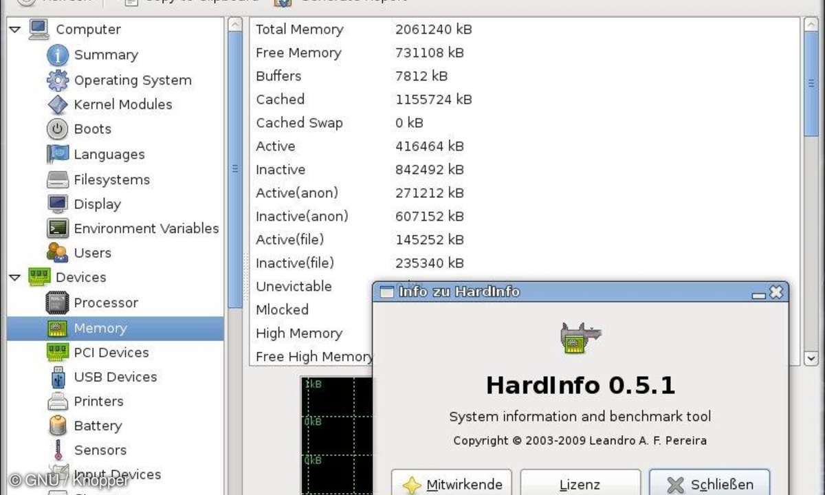Click the memory list vertical scrollbar thumb
This screenshot has height=495, width=825.
coord(811,84)
